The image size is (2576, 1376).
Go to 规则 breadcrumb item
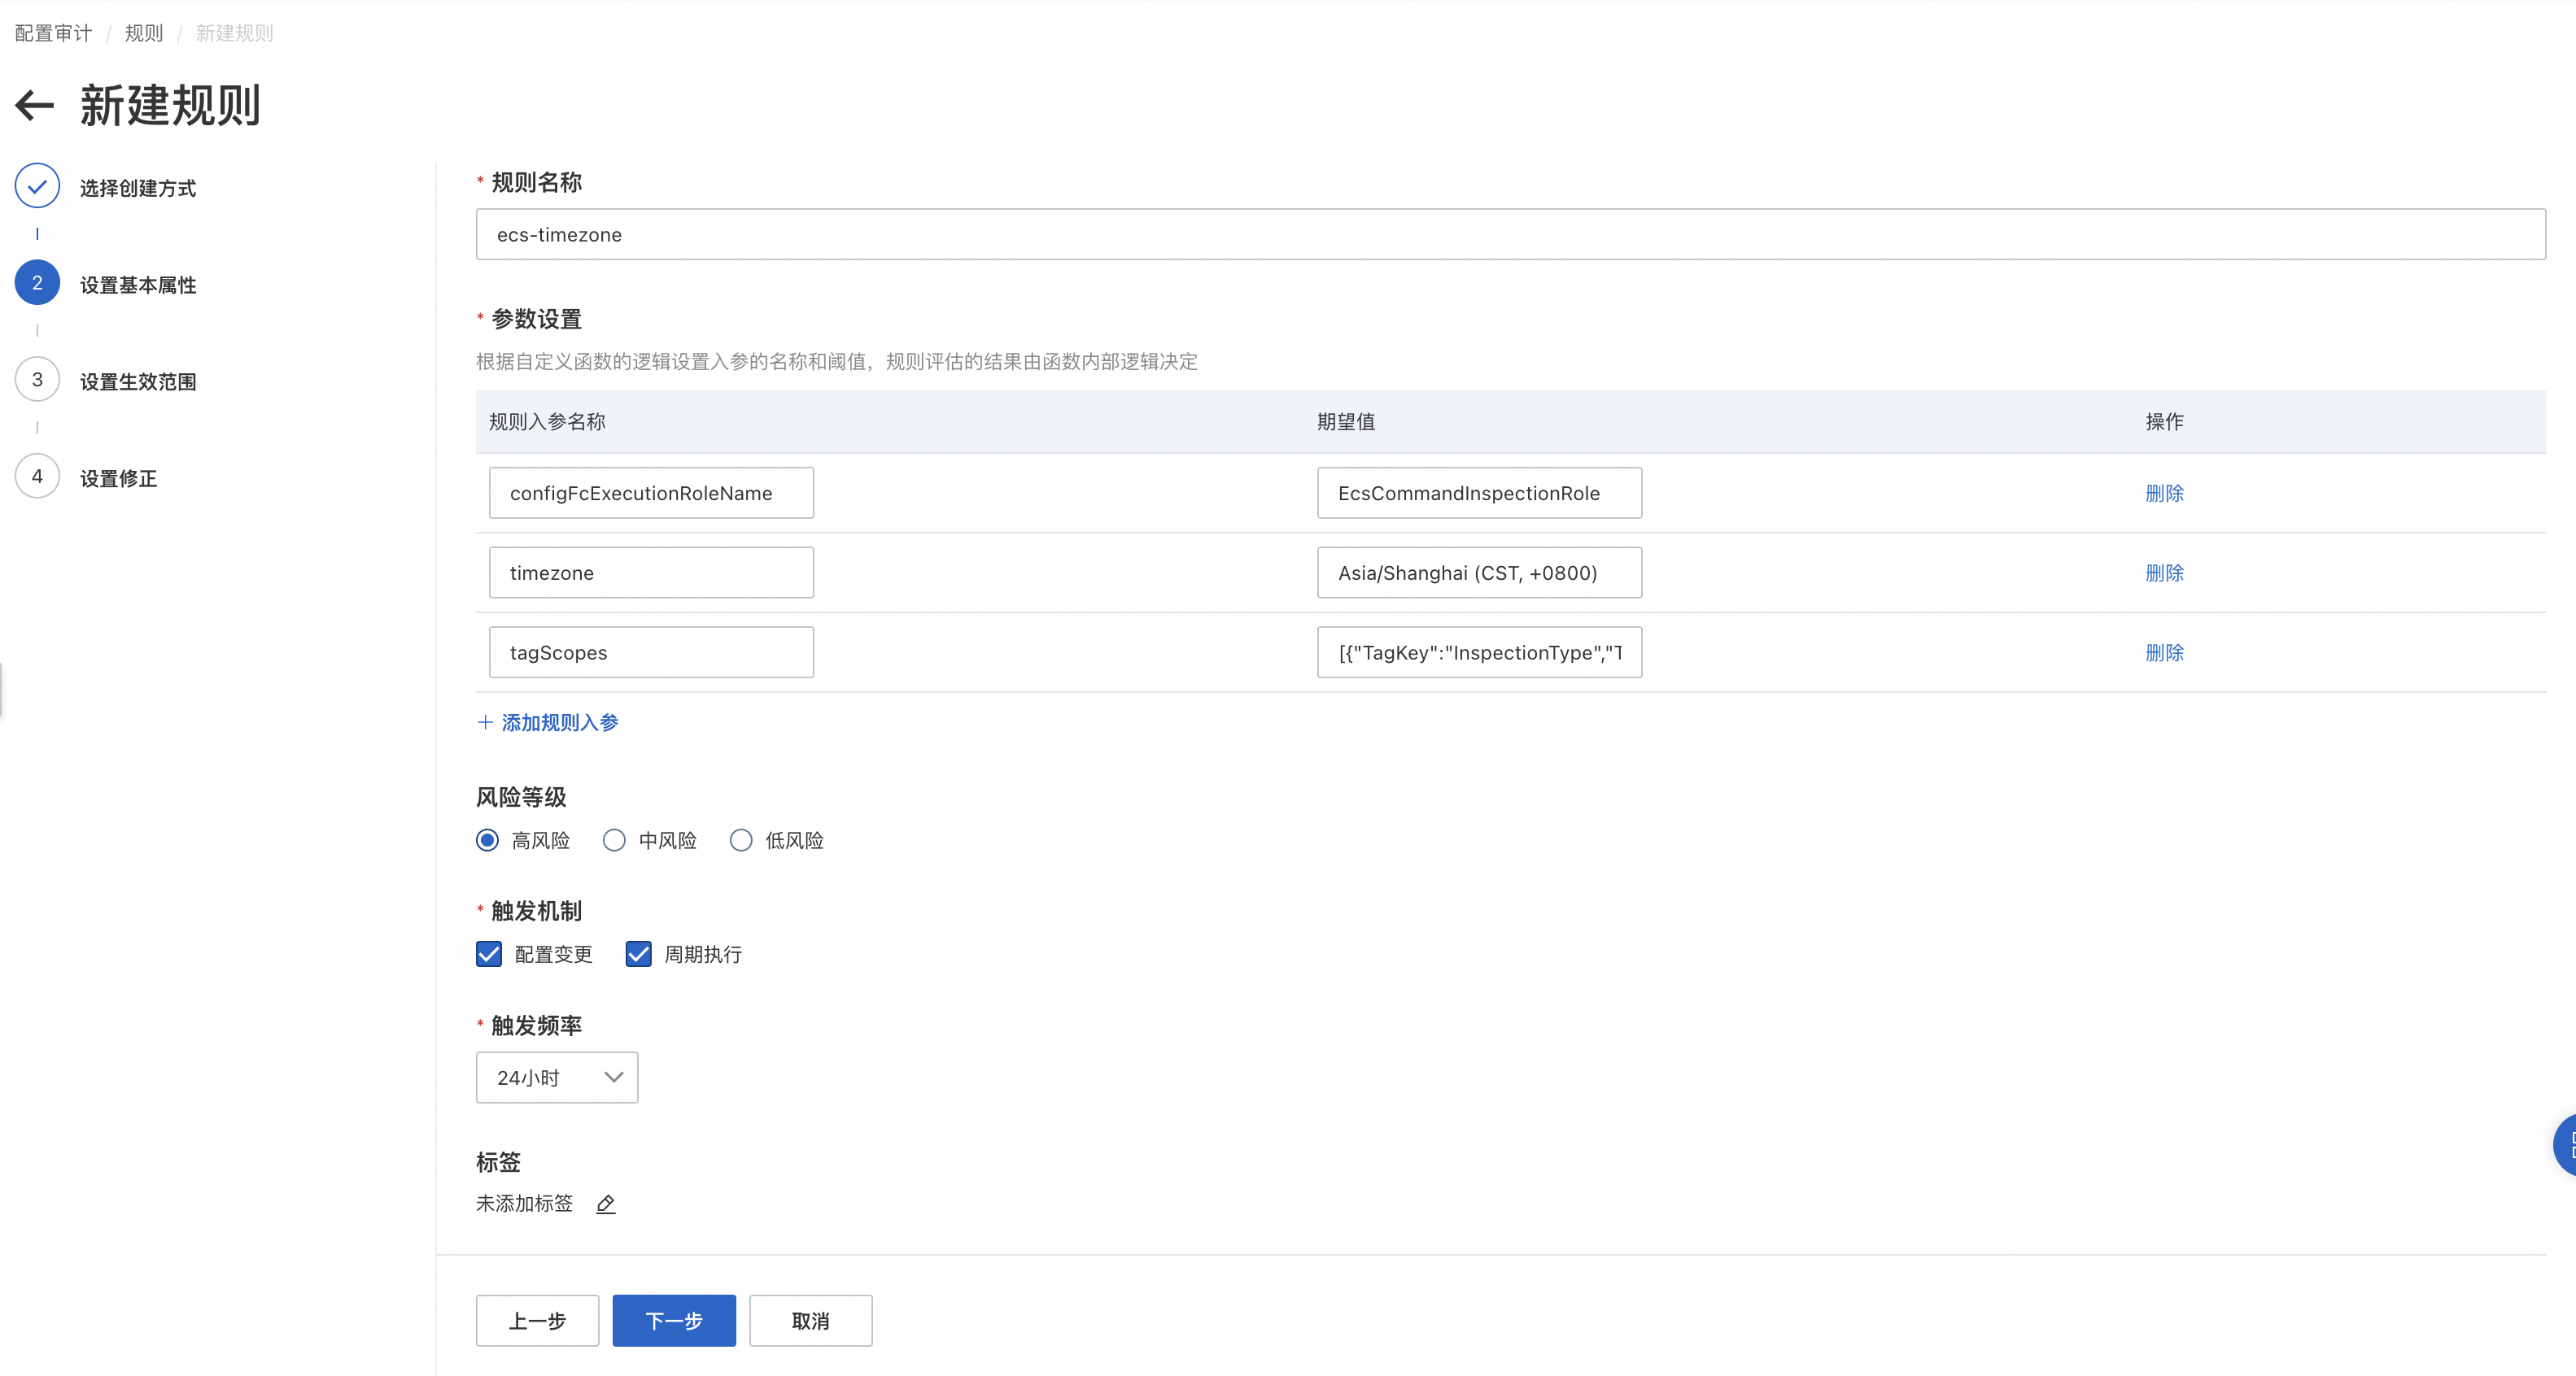(x=143, y=33)
